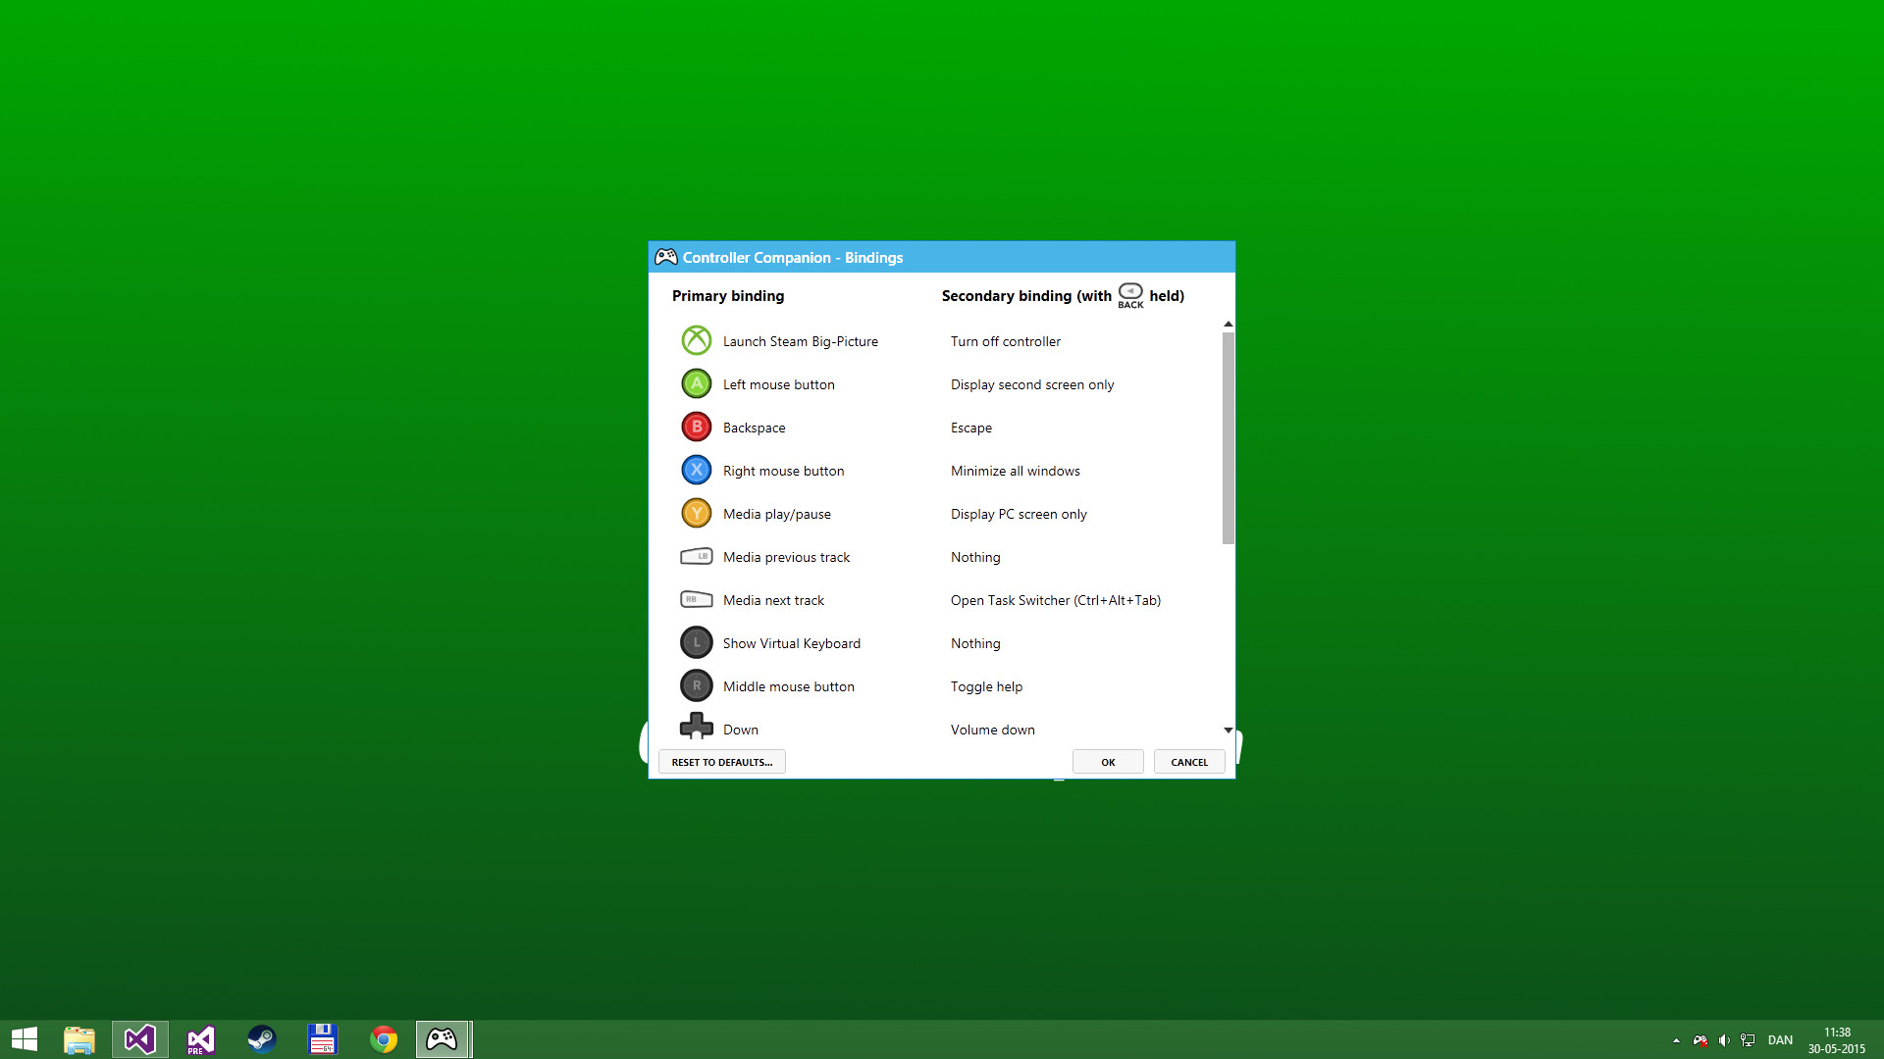Open Steam from the taskbar

[261, 1038]
